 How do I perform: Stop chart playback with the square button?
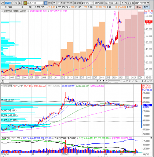104,81
